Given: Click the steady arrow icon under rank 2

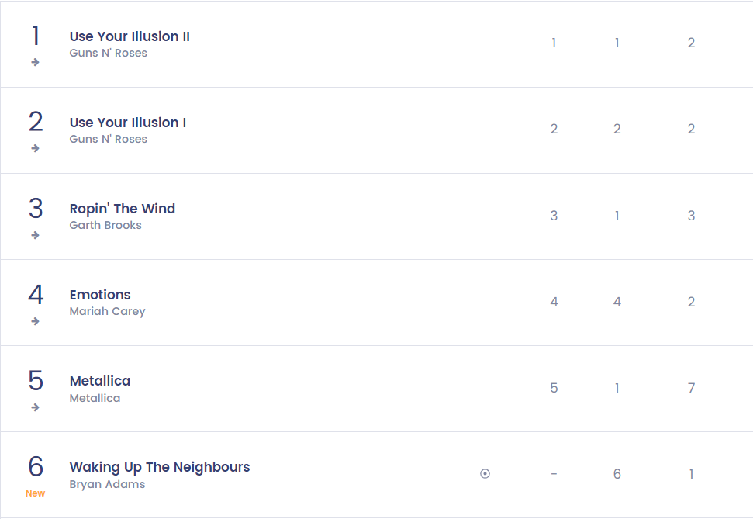Looking at the screenshot, I should [x=35, y=148].
